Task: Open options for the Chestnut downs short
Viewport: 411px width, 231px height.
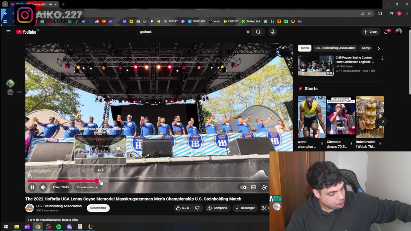Action: pyautogui.click(x=351, y=144)
